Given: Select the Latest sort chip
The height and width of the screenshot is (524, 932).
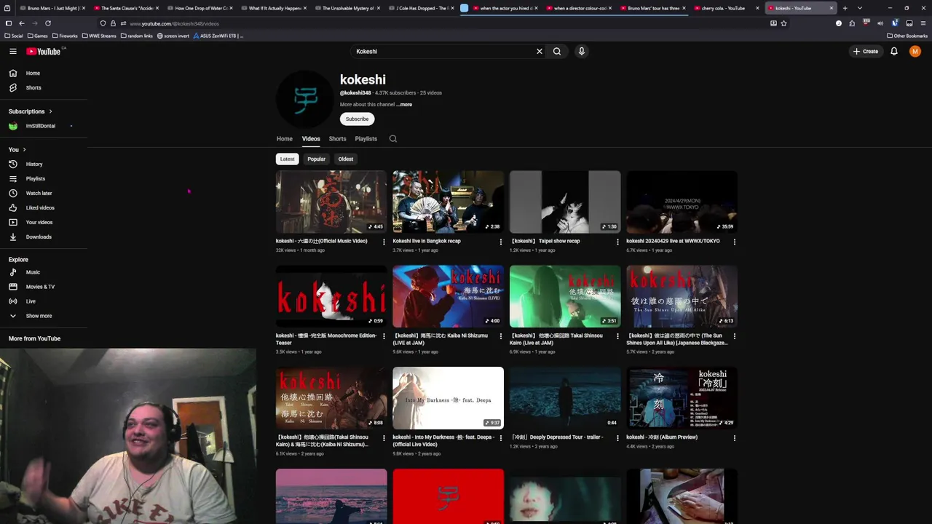Looking at the screenshot, I should pos(288,159).
